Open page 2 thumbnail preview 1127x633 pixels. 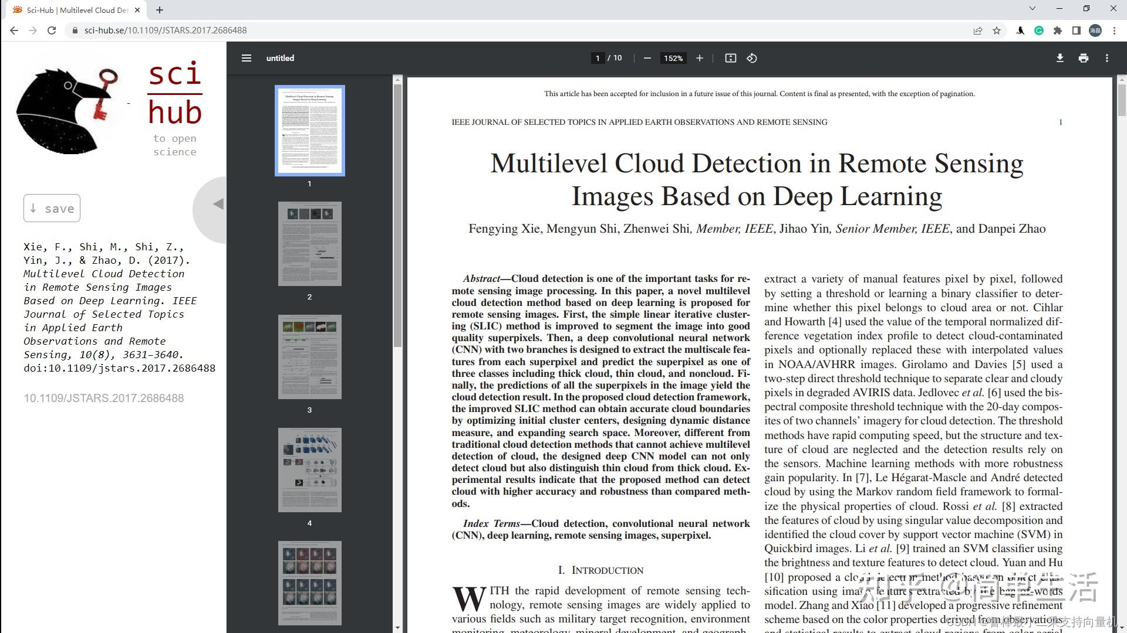(x=309, y=244)
